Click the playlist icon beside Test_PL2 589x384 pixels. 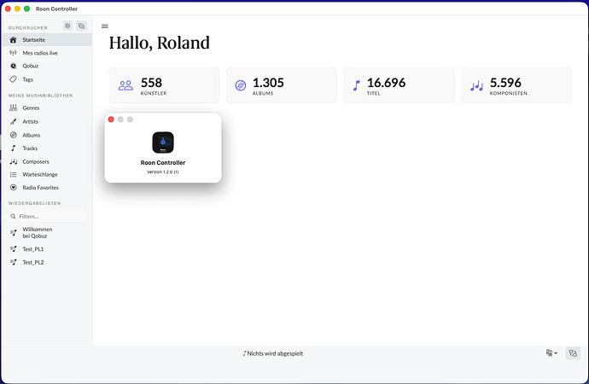pyautogui.click(x=13, y=262)
